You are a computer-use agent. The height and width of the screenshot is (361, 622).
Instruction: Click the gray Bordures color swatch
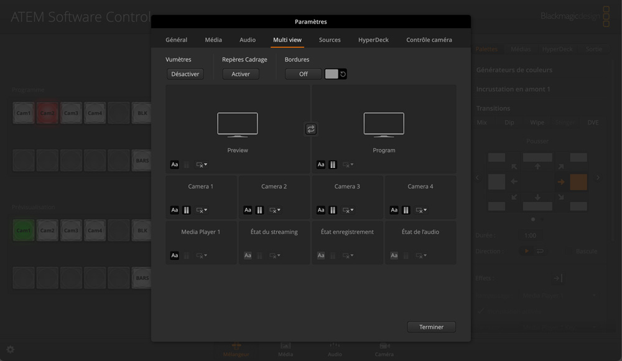(x=332, y=74)
